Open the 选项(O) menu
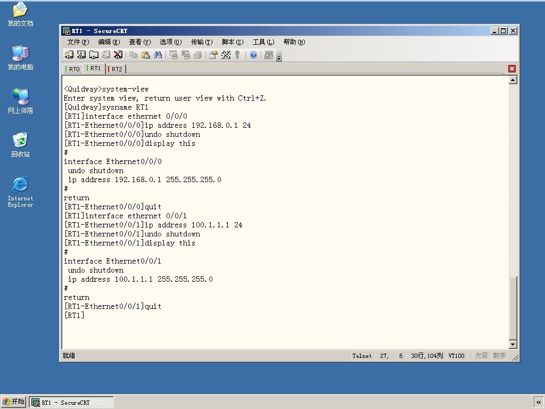The width and height of the screenshot is (545, 409). [x=171, y=42]
